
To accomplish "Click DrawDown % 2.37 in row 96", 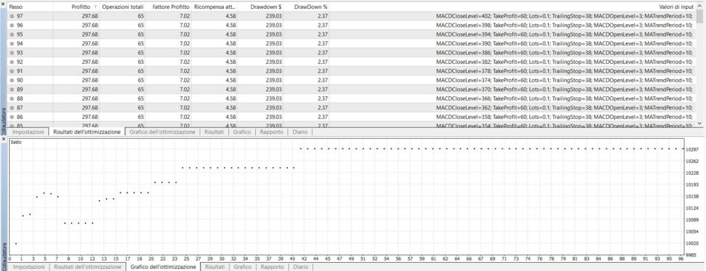I will [323, 25].
